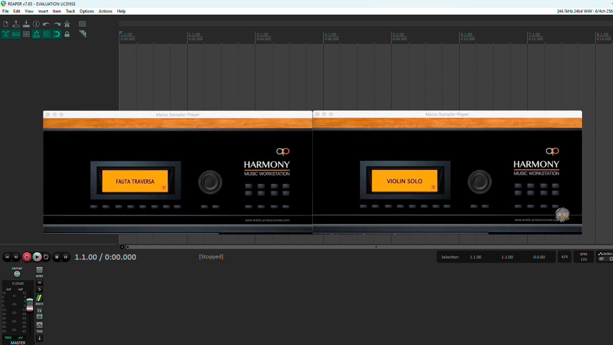
Task: Toggle the locking padlock icon
Action: coord(67,34)
